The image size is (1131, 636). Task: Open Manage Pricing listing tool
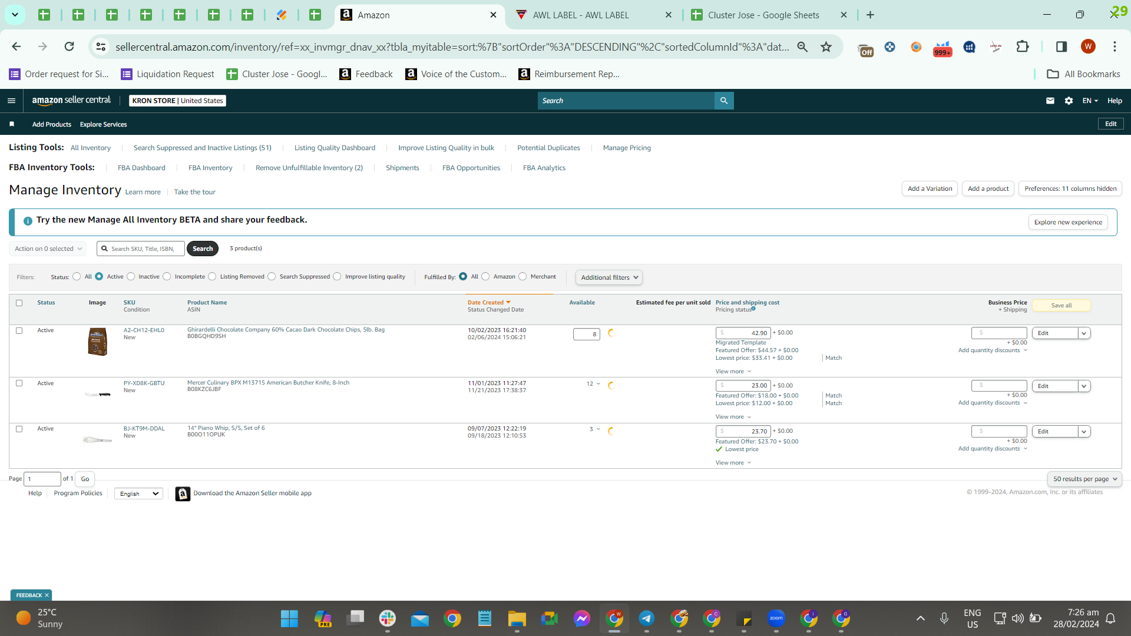627,148
